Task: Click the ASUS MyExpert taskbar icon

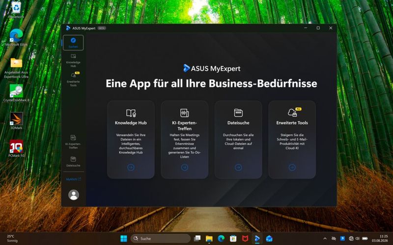Action: tap(257, 239)
